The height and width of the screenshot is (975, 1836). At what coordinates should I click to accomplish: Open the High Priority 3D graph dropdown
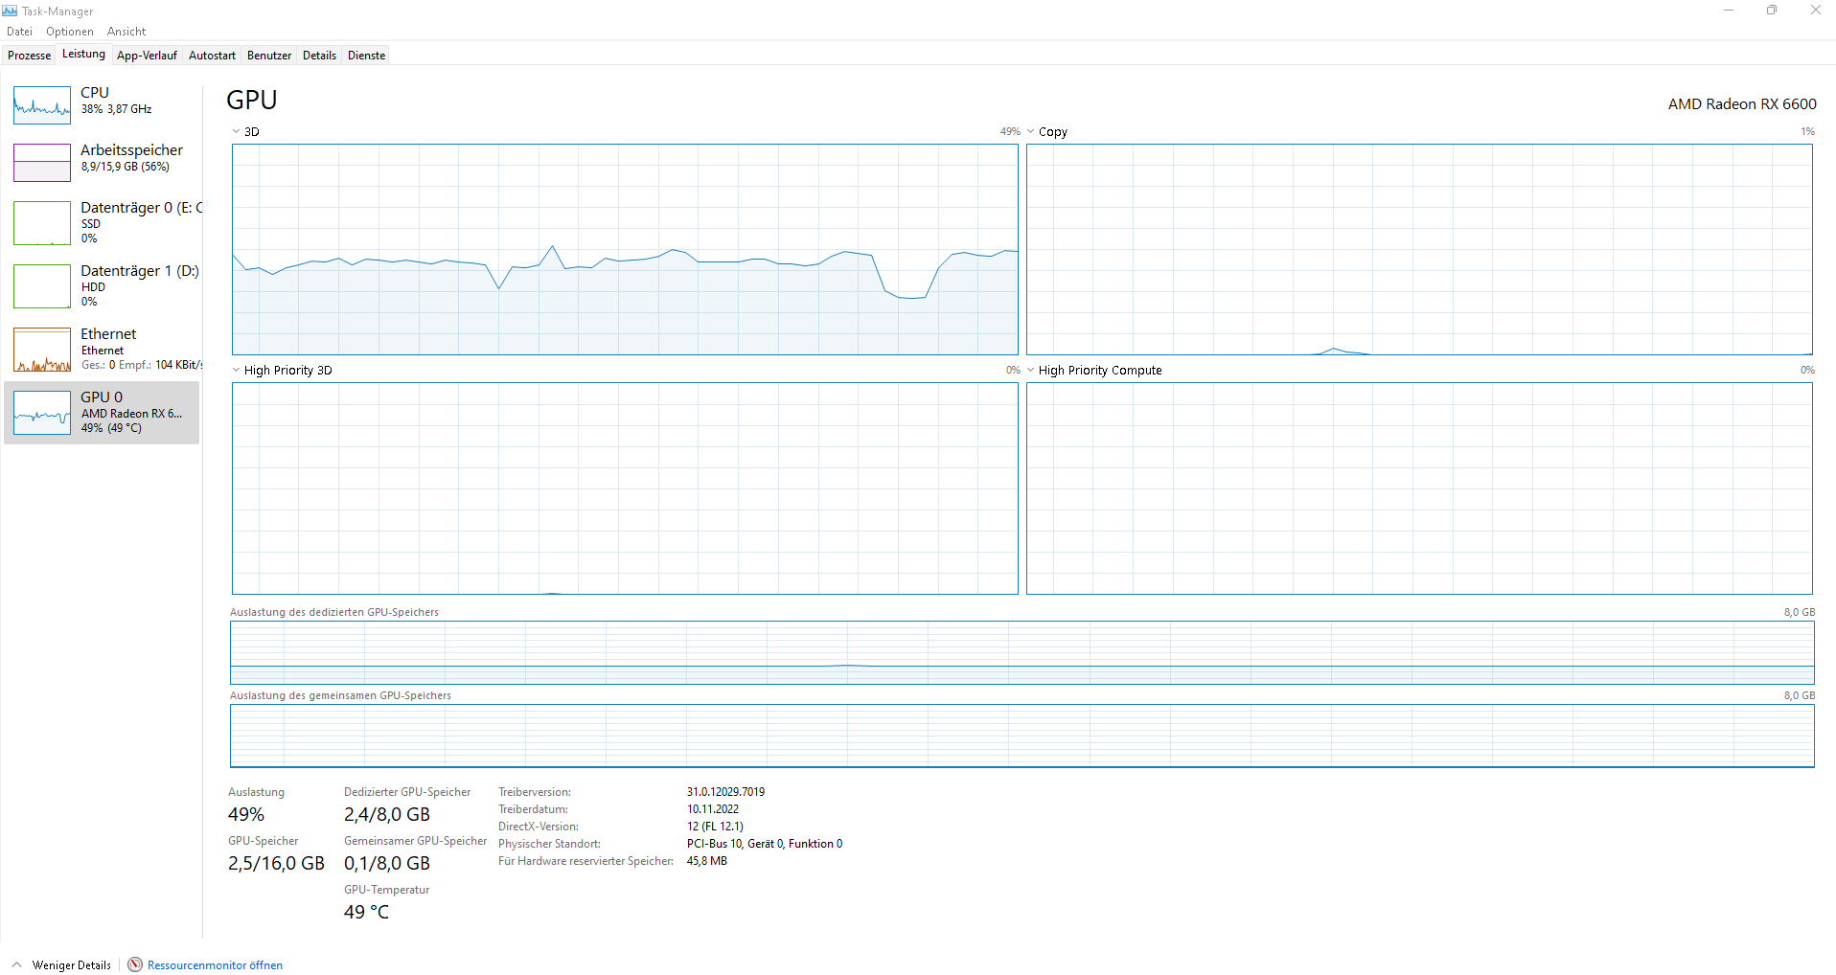pyautogui.click(x=236, y=370)
